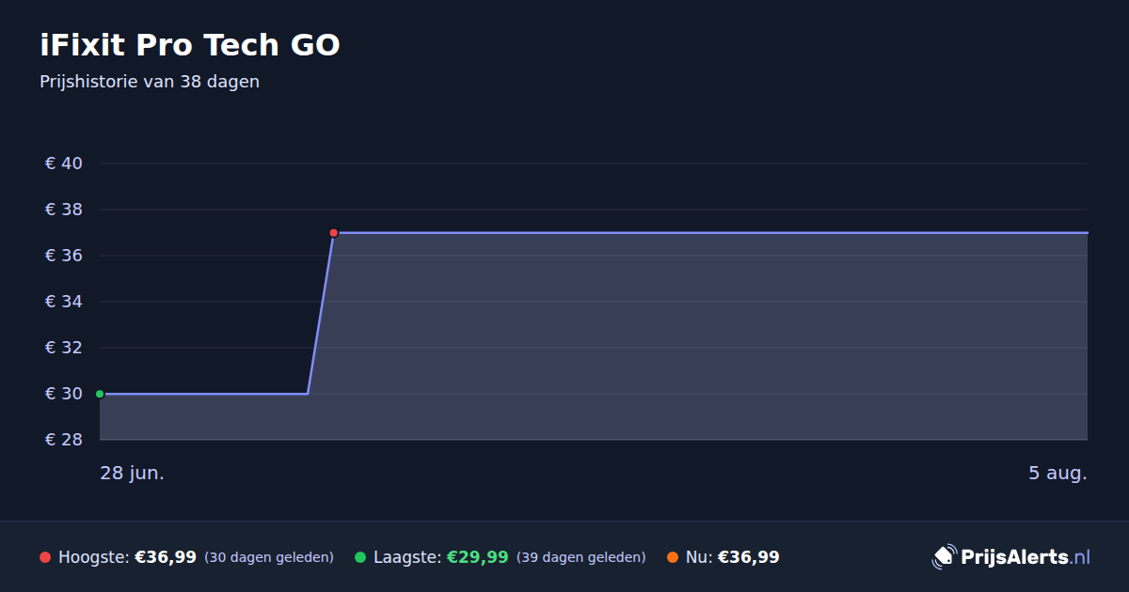The image size is (1129, 592).
Task: Click the € 40 axis label
Action: tap(64, 164)
